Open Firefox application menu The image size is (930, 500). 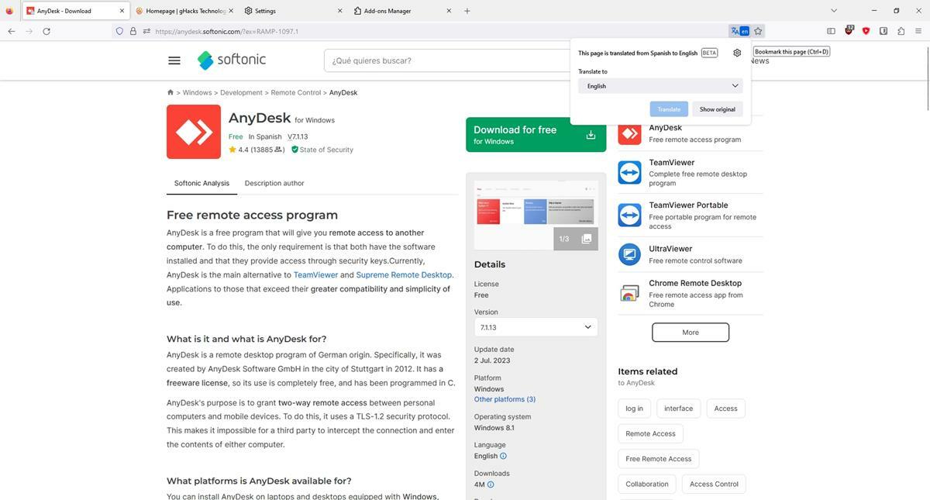click(918, 31)
